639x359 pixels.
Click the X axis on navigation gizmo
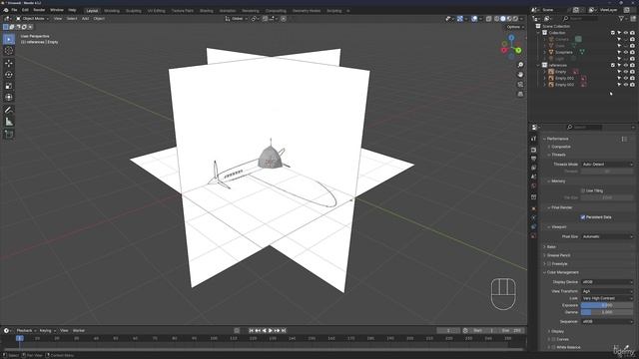click(x=504, y=50)
